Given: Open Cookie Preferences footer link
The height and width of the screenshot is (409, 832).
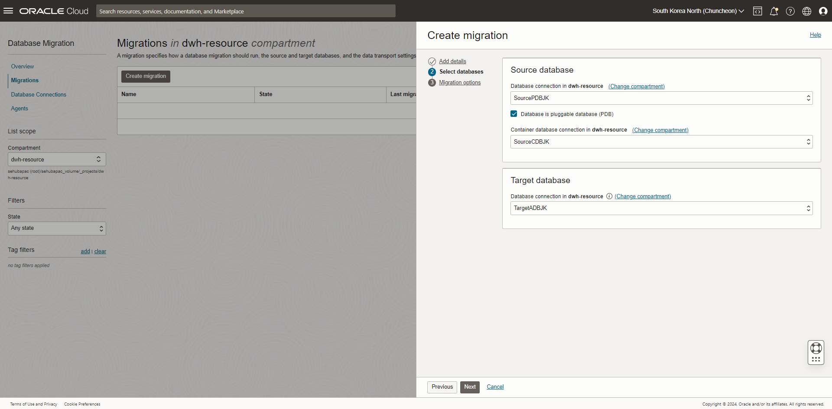Looking at the screenshot, I should pos(82,404).
